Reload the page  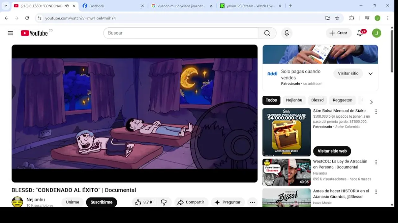[x=27, y=18]
